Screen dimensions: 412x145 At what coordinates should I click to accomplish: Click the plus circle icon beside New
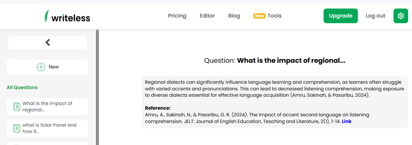41,67
